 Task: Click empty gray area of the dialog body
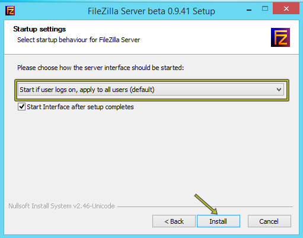point(150,154)
